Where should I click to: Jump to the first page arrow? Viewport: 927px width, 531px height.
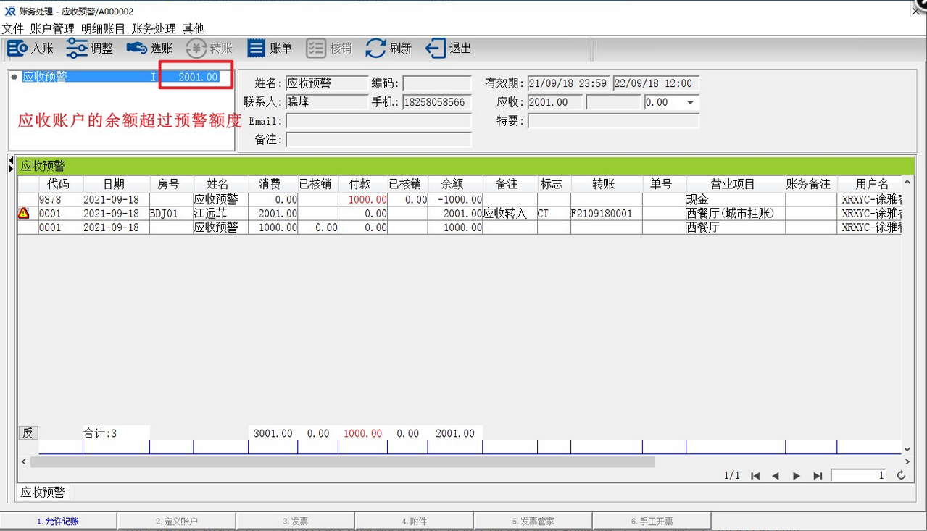755,476
